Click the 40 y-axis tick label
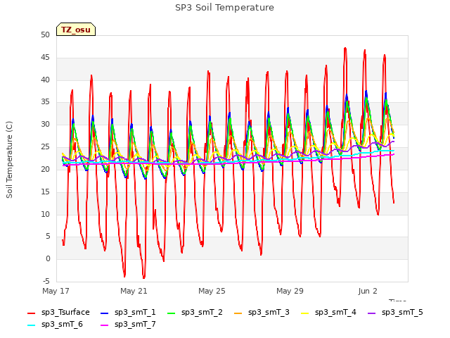450x338 pixels. tap(45, 80)
